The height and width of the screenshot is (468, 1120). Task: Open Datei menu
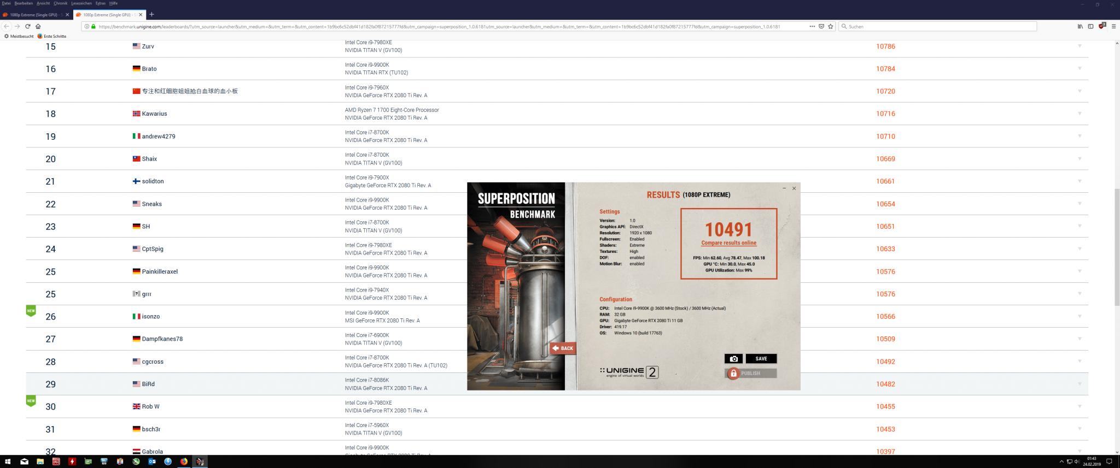[x=6, y=3]
